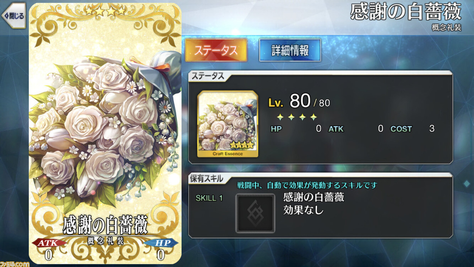
Task: Tap the four gold stars atop the card
Action: click(x=105, y=11)
